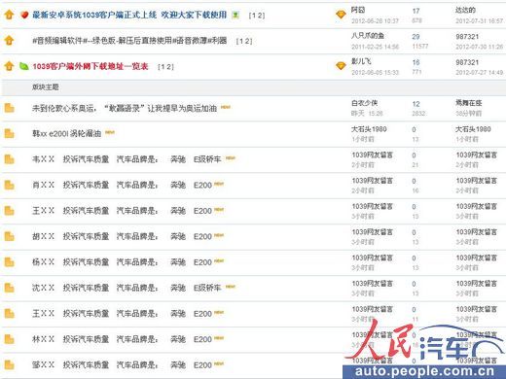Image resolution: width=506 pixels, height=379 pixels.
Task: Open 杨XX 投诉汽车质量 奔驰 E200 thread
Action: (122, 262)
